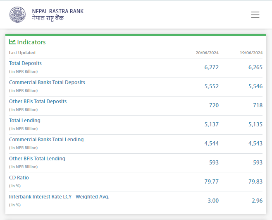Image resolution: width=272 pixels, height=220 pixels.
Task: Click the Last Updated label
Action: click(22, 53)
